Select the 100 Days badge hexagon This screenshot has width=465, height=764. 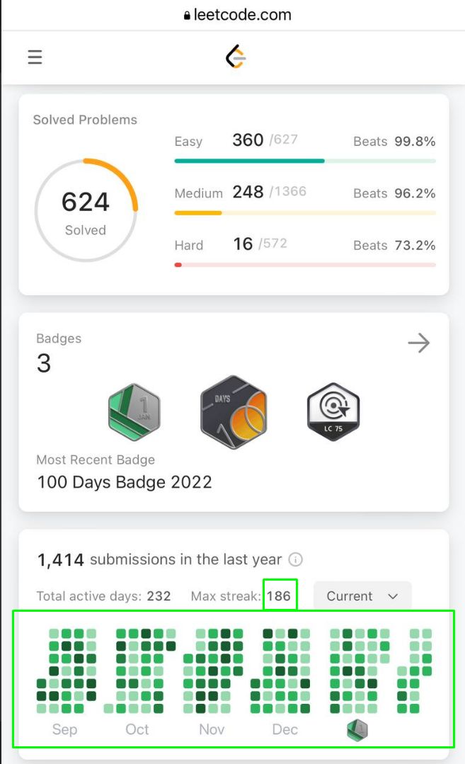point(234,412)
